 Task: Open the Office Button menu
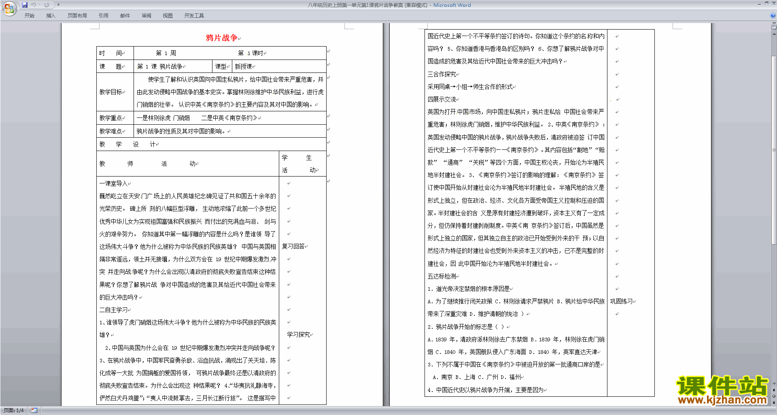tap(9, 9)
